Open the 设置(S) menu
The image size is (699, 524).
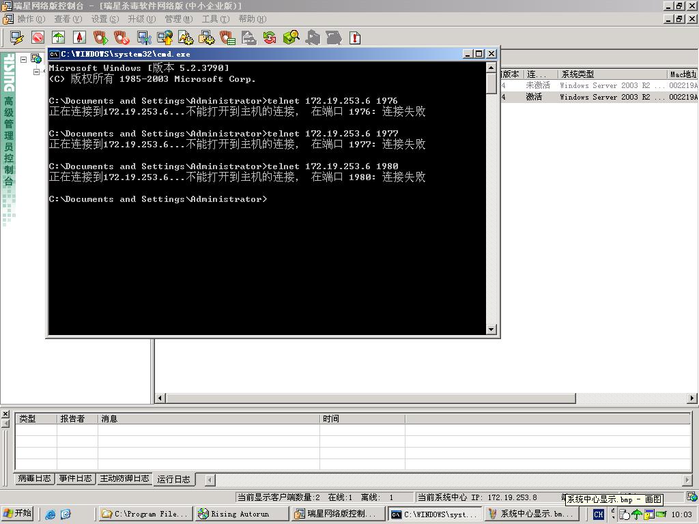104,18
